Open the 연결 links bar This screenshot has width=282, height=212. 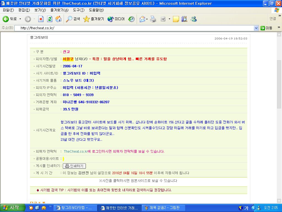(x=273, y=18)
